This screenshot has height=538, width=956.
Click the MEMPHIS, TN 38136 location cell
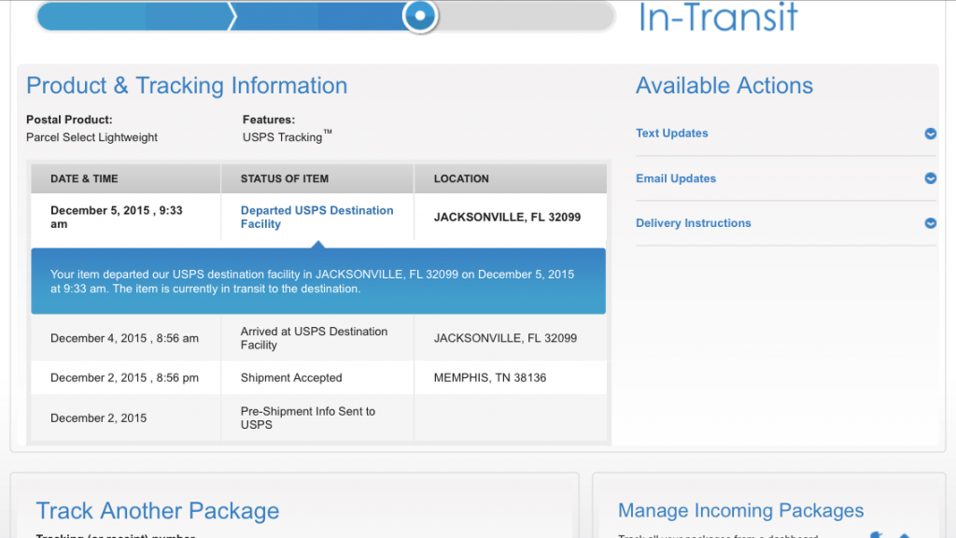(490, 378)
